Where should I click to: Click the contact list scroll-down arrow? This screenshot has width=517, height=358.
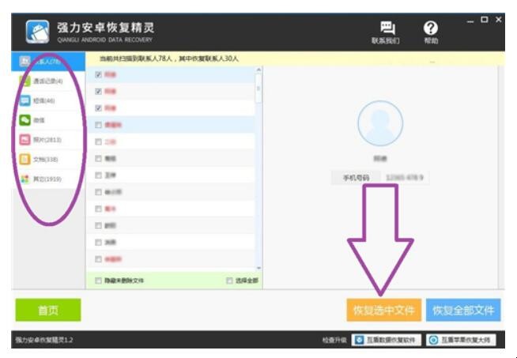pyautogui.click(x=258, y=268)
